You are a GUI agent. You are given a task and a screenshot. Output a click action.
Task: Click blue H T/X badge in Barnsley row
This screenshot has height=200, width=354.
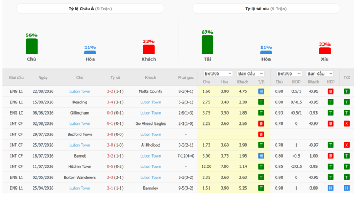point(347,188)
